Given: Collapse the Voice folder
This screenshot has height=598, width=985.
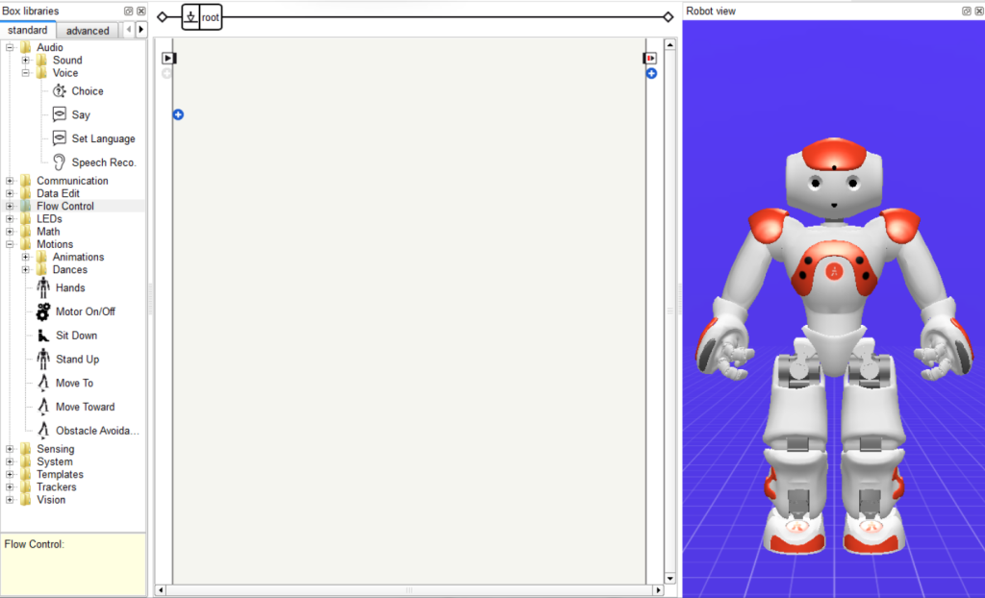Looking at the screenshot, I should (26, 73).
